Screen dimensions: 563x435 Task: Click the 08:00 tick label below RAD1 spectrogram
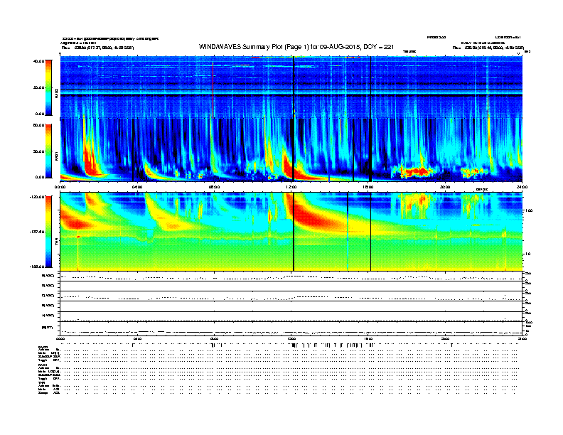point(214,187)
